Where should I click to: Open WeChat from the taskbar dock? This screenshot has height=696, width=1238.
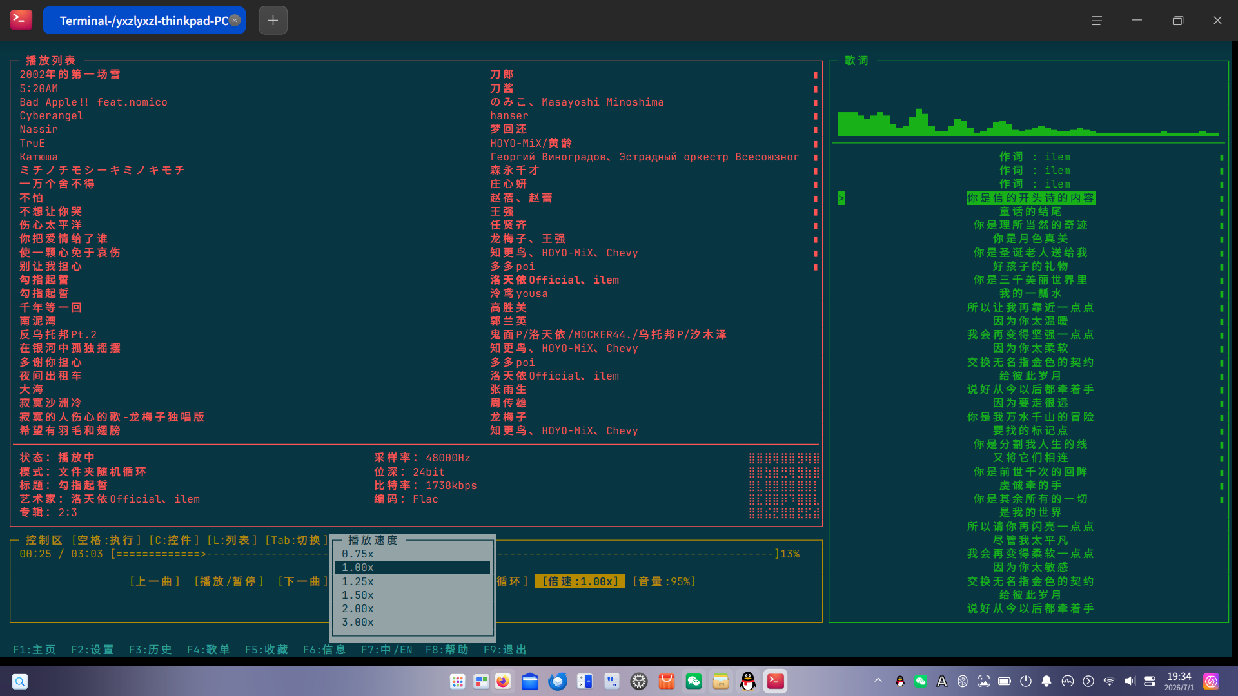694,681
